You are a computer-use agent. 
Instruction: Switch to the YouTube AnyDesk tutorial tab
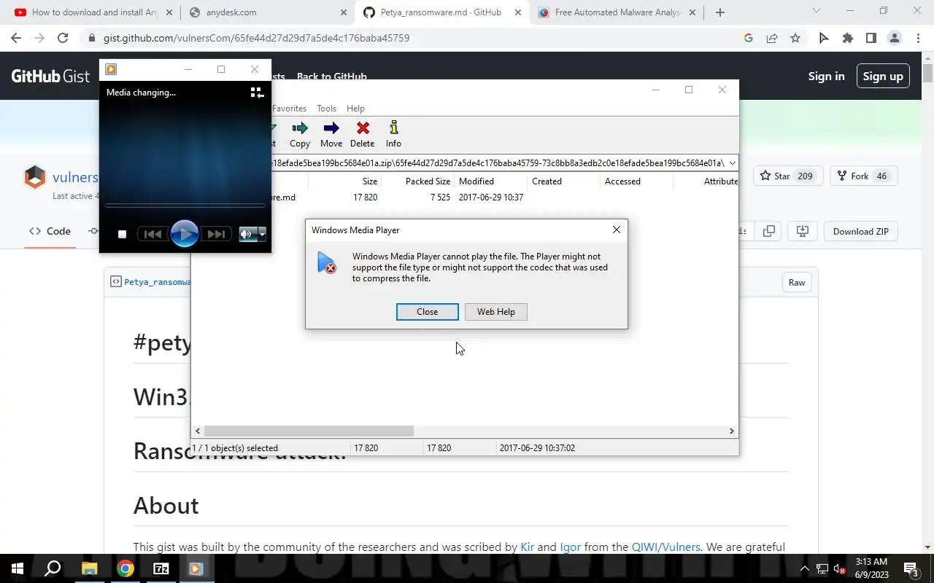[93, 12]
